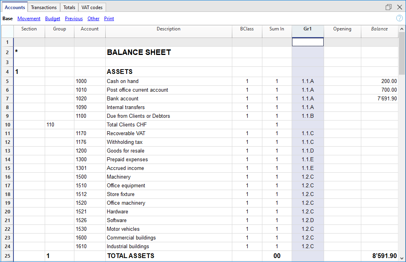Click the TOTAL ASSETS balance cell
This screenshot has width=406, height=262.
pyautogui.click(x=379, y=256)
